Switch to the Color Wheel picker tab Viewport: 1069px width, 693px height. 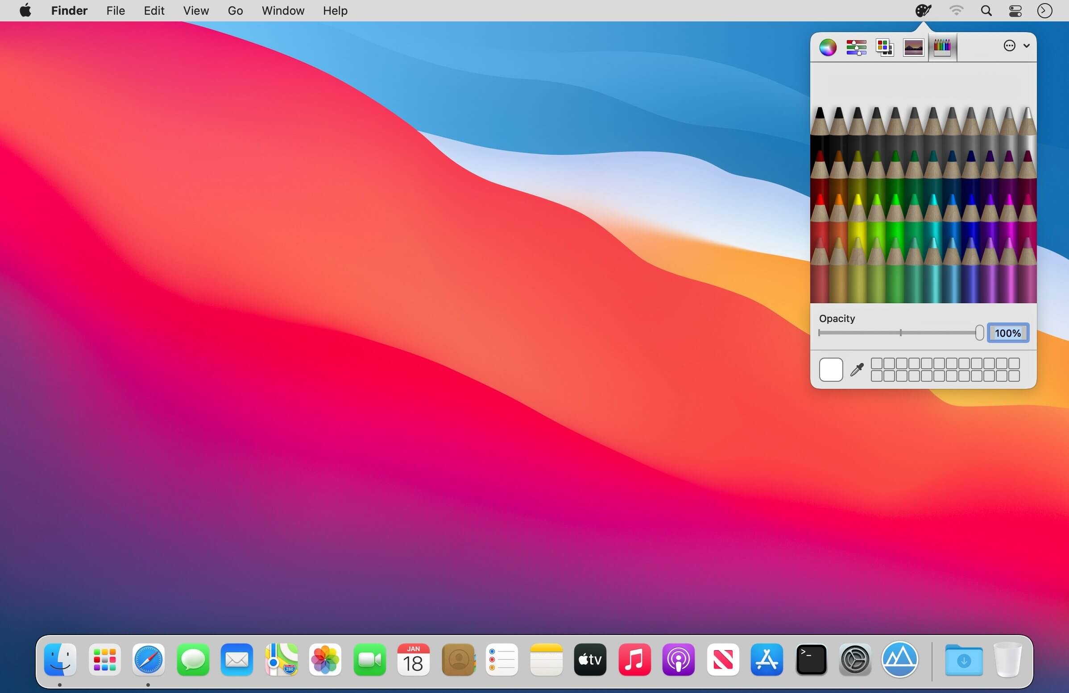[x=827, y=47]
